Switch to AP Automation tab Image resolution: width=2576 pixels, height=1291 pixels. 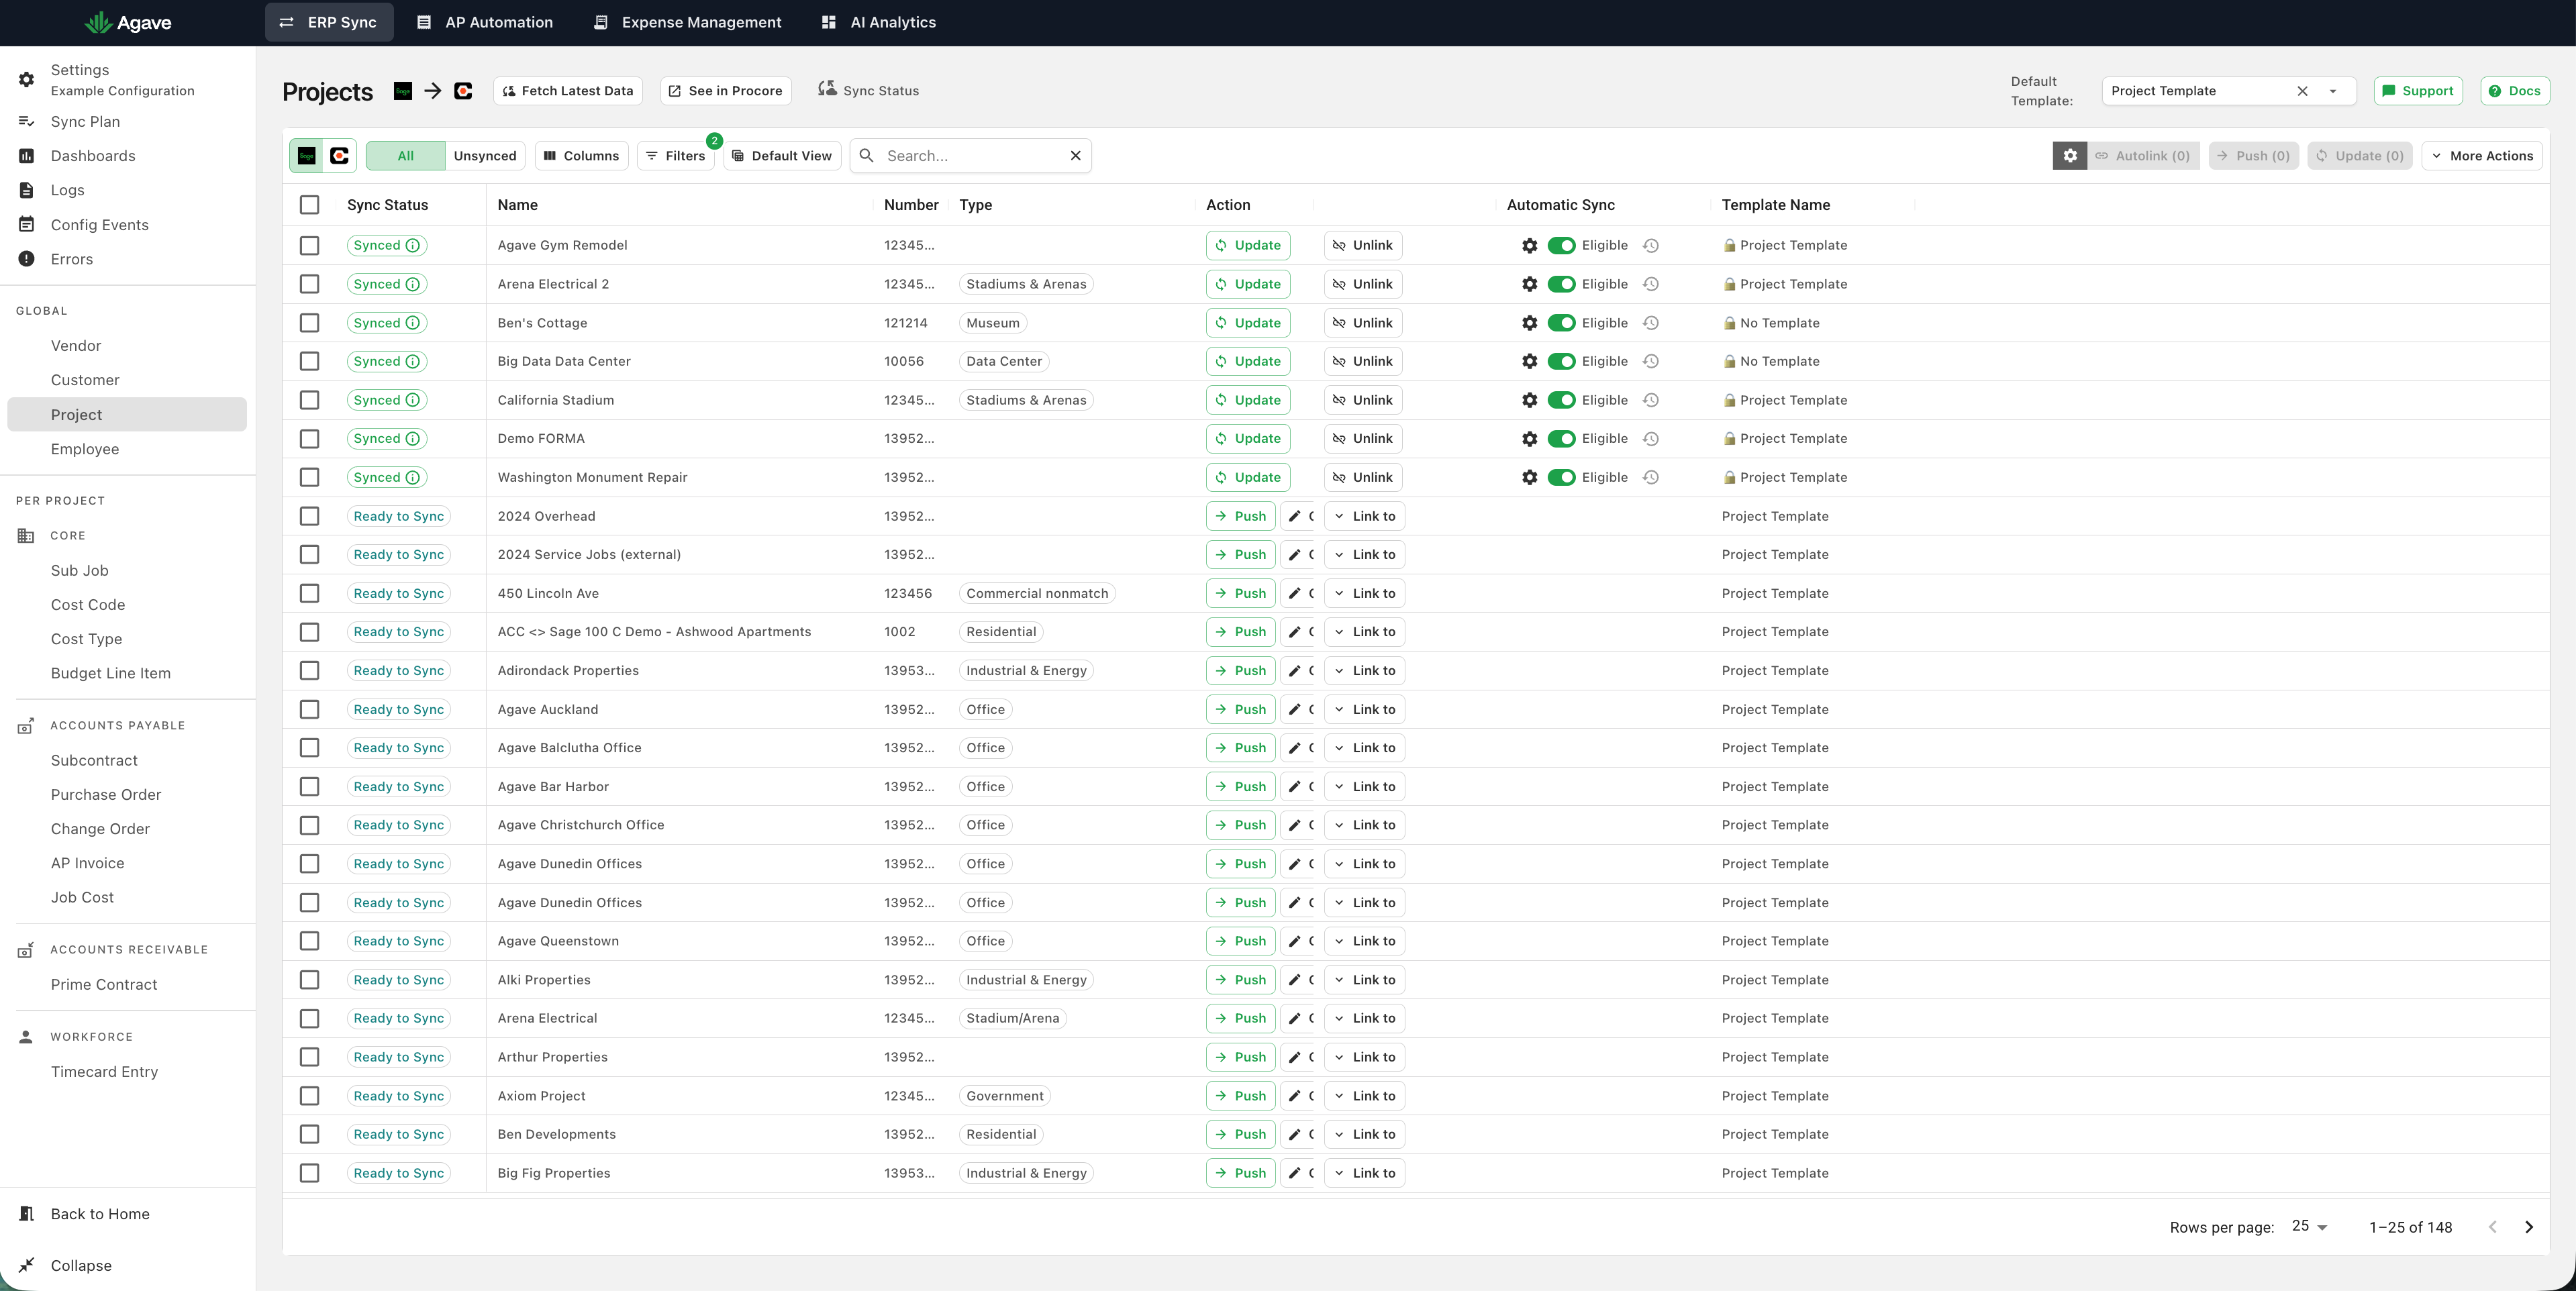(x=485, y=22)
